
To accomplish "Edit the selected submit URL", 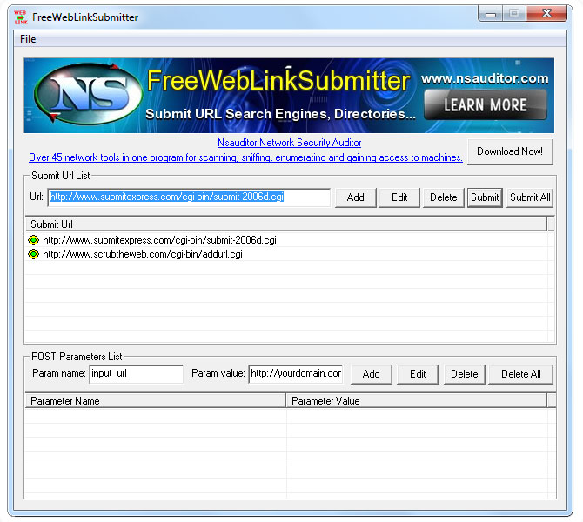I will point(399,197).
